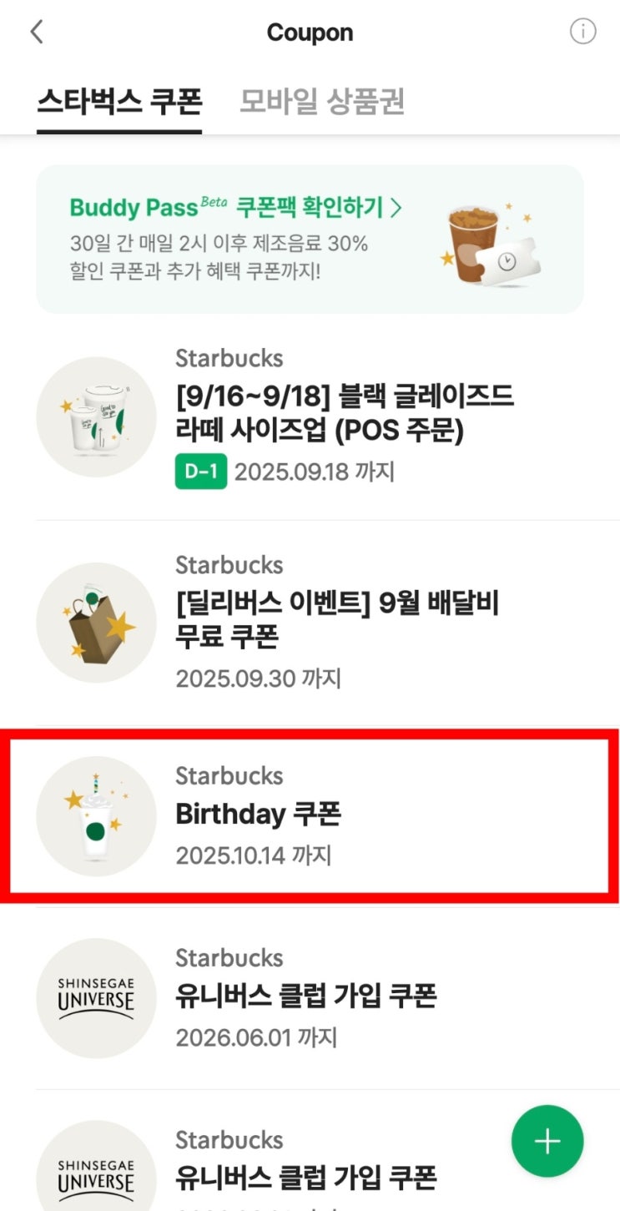Open 블랙 글레이즈드 라떼 사이즈업 coupon

[344, 413]
